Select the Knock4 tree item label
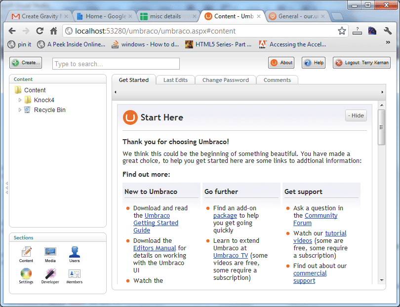The width and height of the screenshot is (400, 307). (44, 100)
